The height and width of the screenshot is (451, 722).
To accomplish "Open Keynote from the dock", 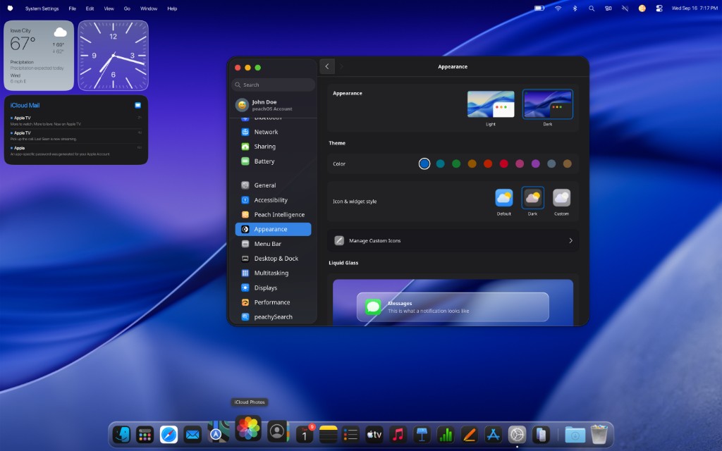I will [x=422, y=434].
